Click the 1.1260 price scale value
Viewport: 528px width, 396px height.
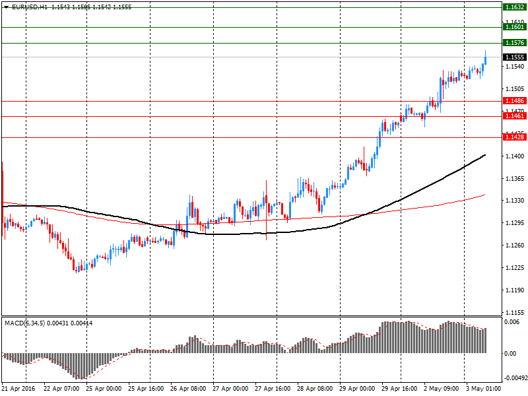(x=515, y=246)
